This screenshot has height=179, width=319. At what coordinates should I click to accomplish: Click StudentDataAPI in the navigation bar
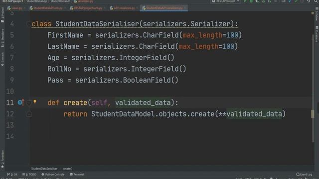click(x=60, y=1)
